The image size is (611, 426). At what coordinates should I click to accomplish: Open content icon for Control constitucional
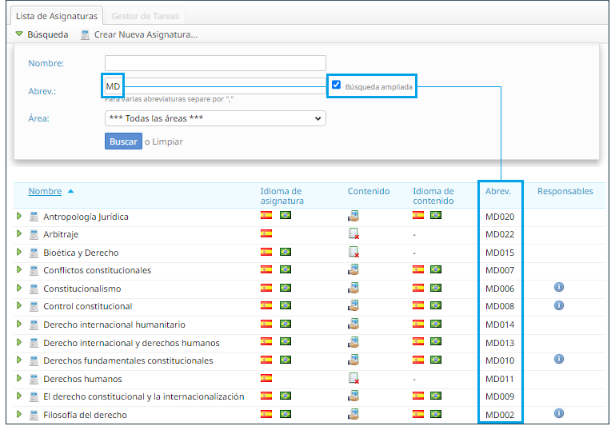tap(353, 305)
